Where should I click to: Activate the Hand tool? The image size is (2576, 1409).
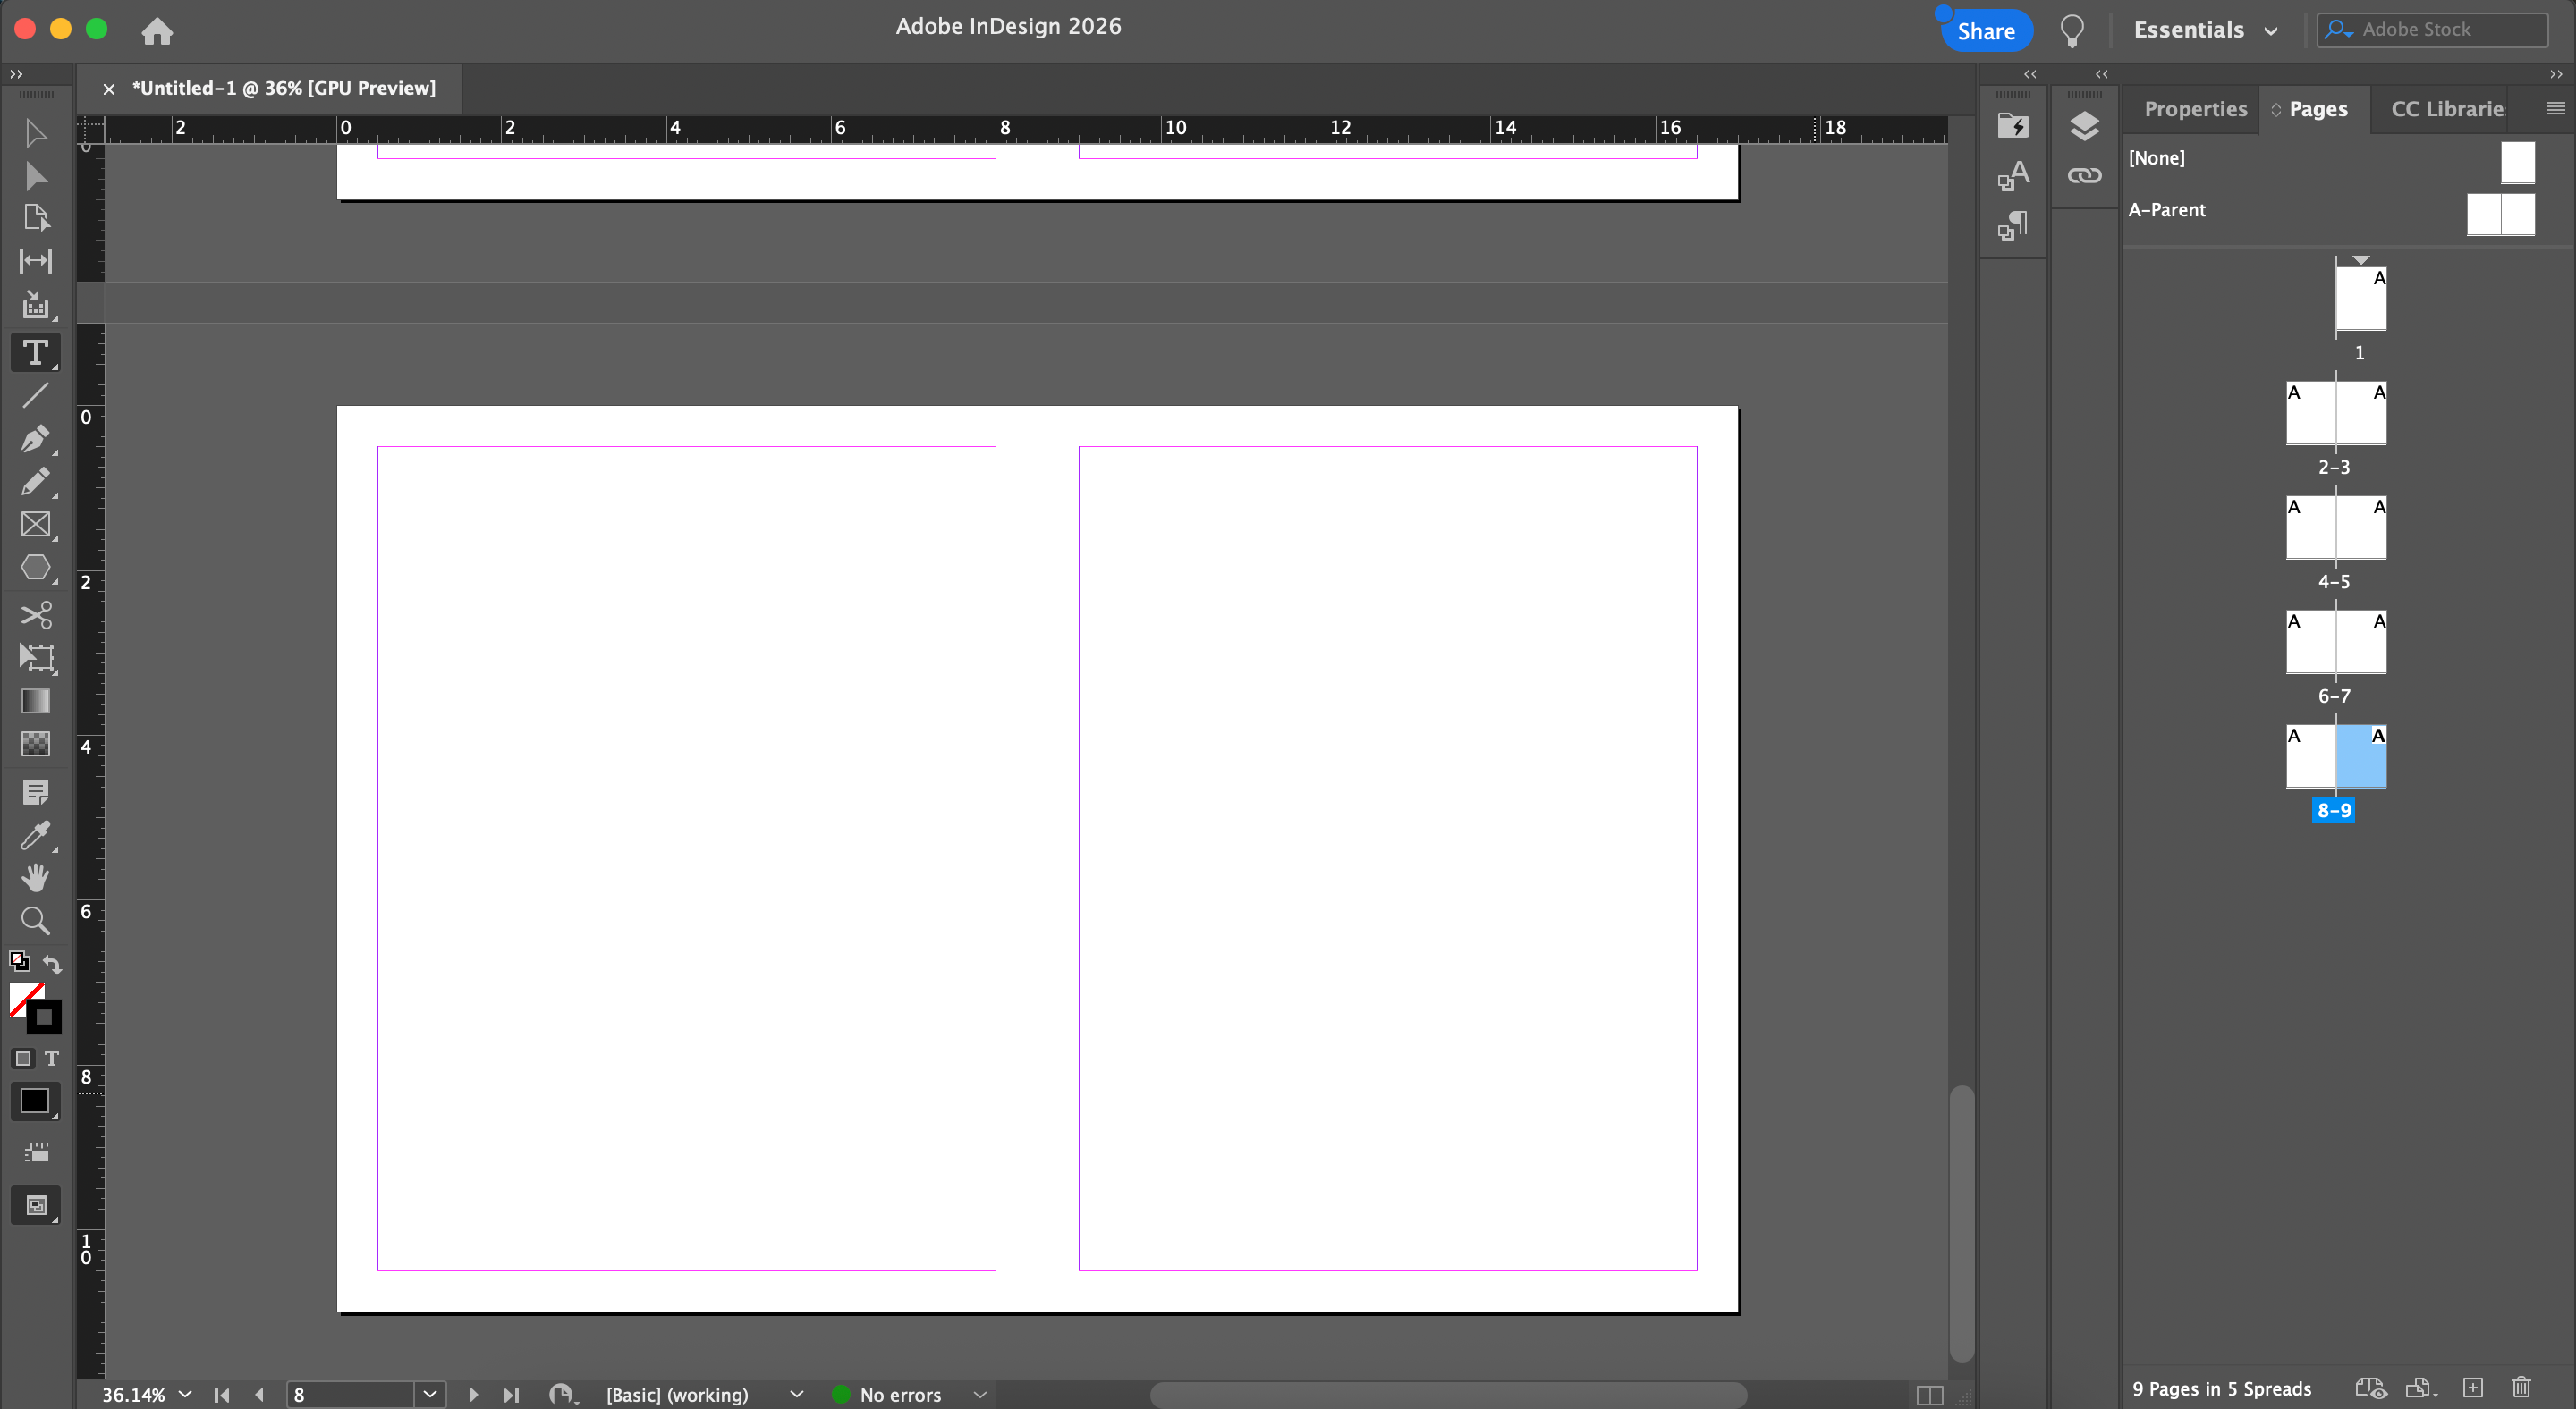point(36,876)
